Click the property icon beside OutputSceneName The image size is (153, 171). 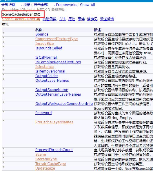3,88
